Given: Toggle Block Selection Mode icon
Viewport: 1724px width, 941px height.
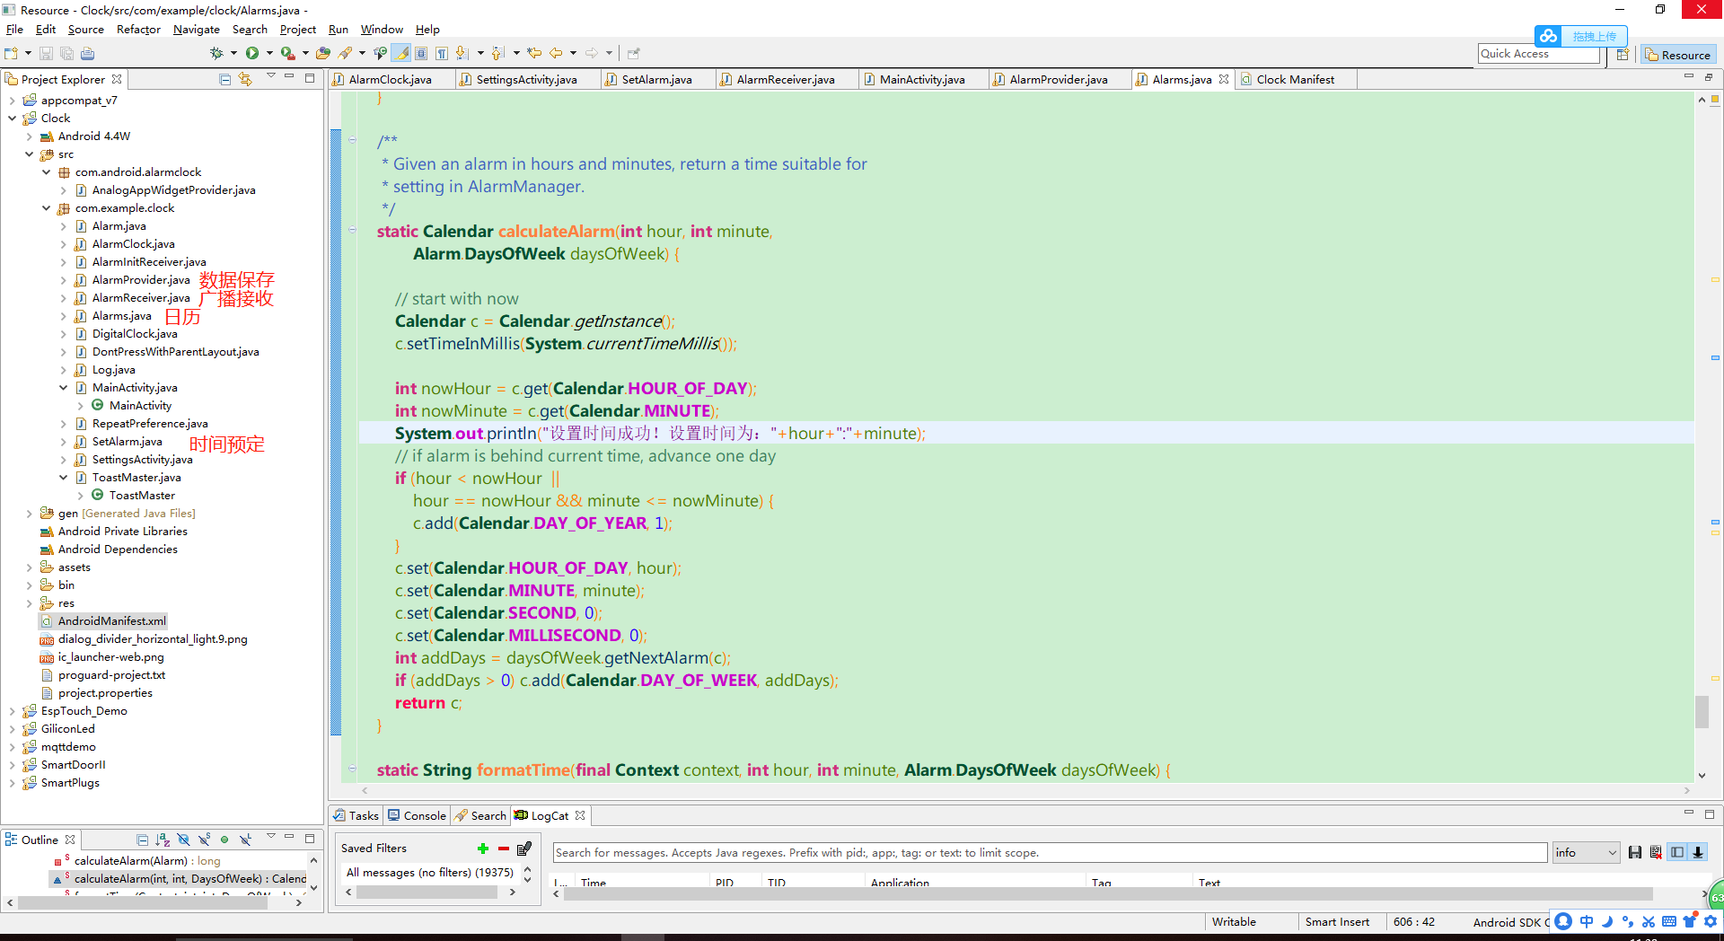Looking at the screenshot, I should pyautogui.click(x=421, y=53).
